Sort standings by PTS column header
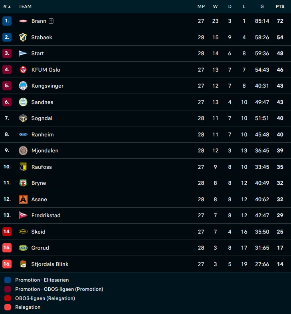 280,6
